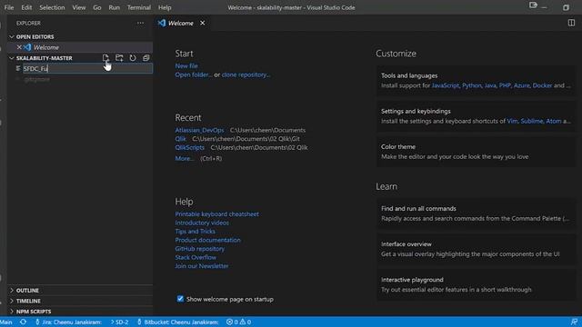This screenshot has width=582, height=327.
Task: Click the errors and warnings count in status bar
Action: 238,322
